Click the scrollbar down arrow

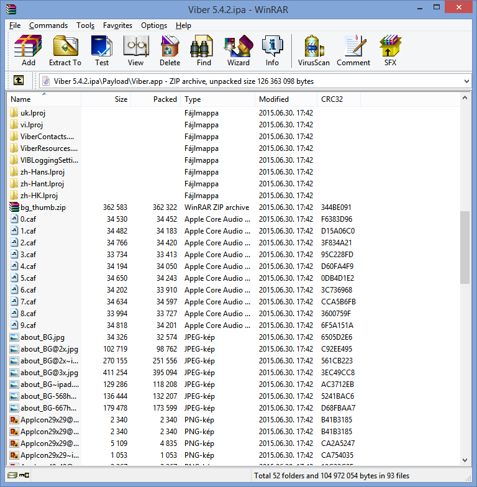click(465, 460)
